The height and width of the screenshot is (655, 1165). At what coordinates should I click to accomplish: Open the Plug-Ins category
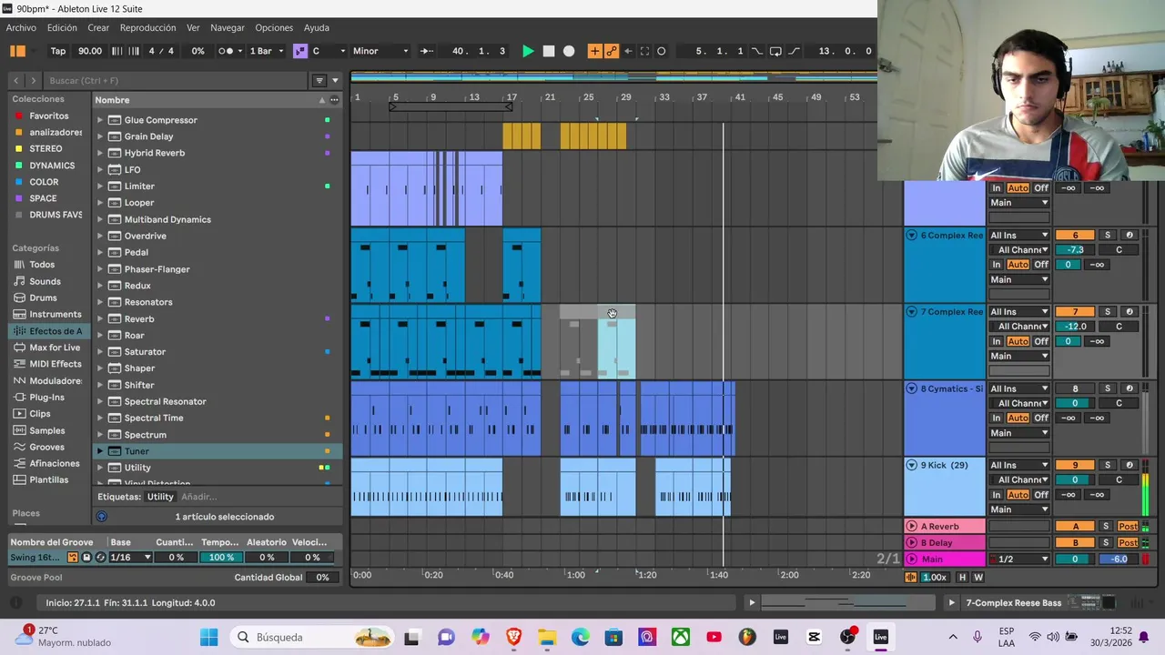coord(46,398)
